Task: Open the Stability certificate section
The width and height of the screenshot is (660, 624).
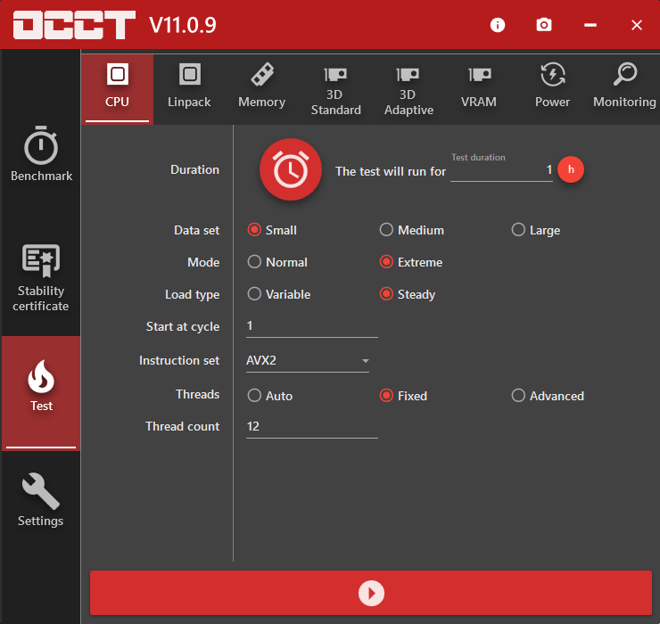Action: point(41,278)
